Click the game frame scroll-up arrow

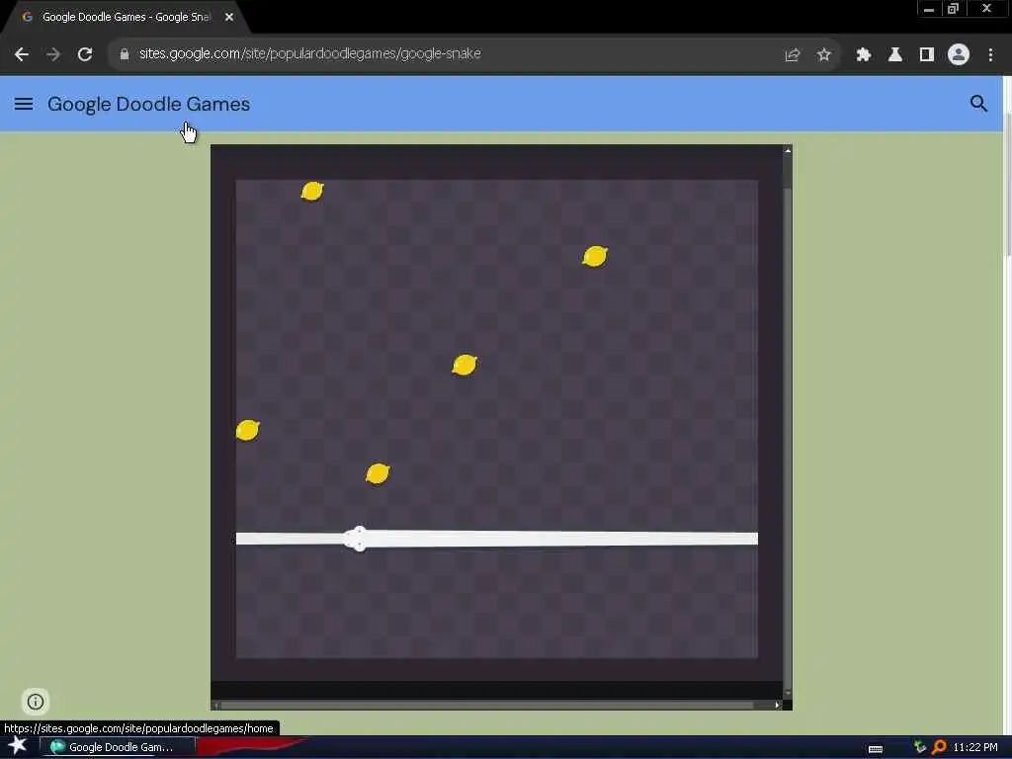[x=788, y=150]
